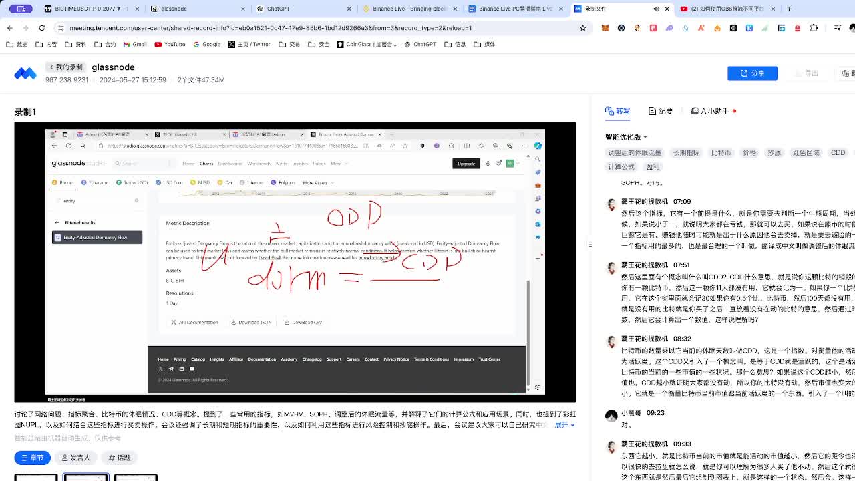Expand the summary with 展开
Image resolution: width=855 pixels, height=481 pixels.
tap(564, 425)
